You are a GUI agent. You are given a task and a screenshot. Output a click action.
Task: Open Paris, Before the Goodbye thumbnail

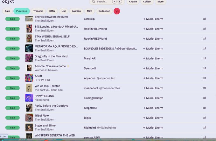(x=29, y=108)
